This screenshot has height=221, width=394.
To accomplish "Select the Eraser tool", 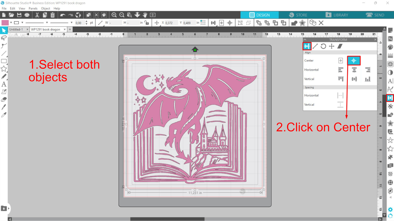I will (x=4, y=99).
